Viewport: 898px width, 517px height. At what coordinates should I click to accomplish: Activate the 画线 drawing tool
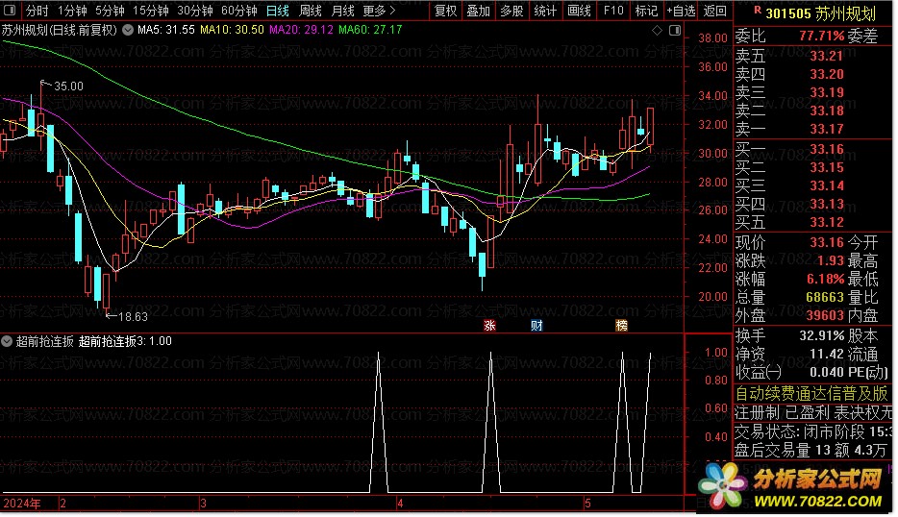[579, 11]
